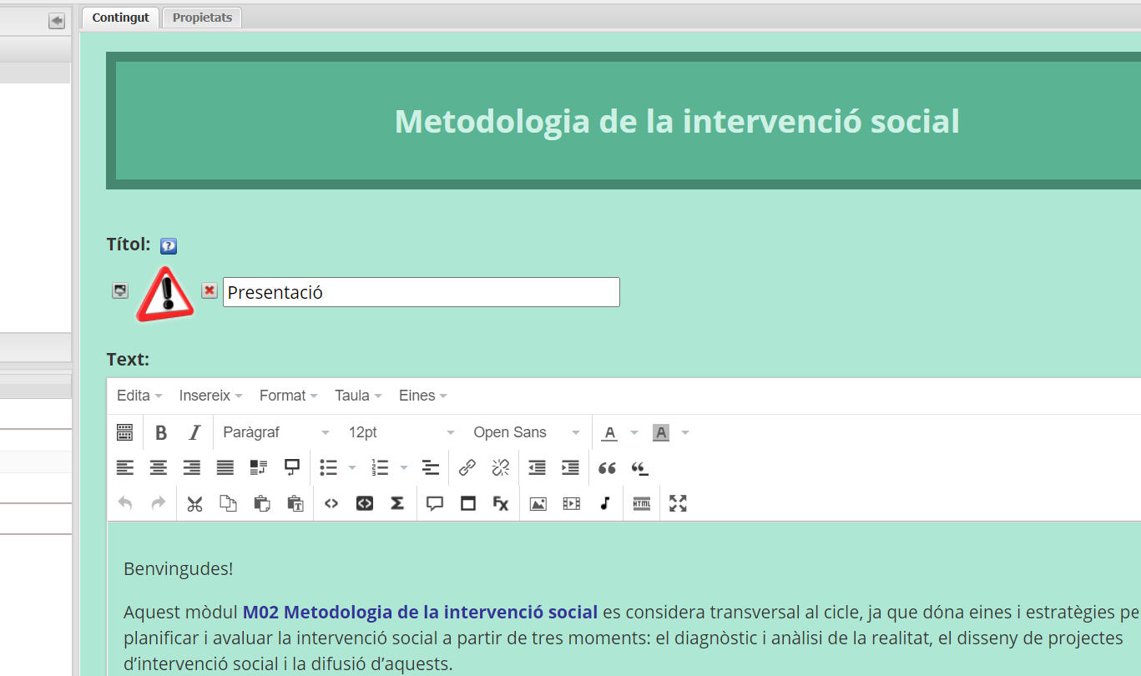Viewport: 1141px width, 676px height.
Task: Click the Presentació title input field
Action: (422, 292)
